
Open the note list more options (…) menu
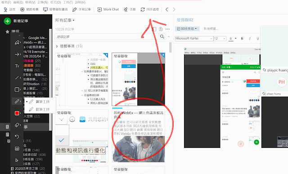tap(167, 29)
